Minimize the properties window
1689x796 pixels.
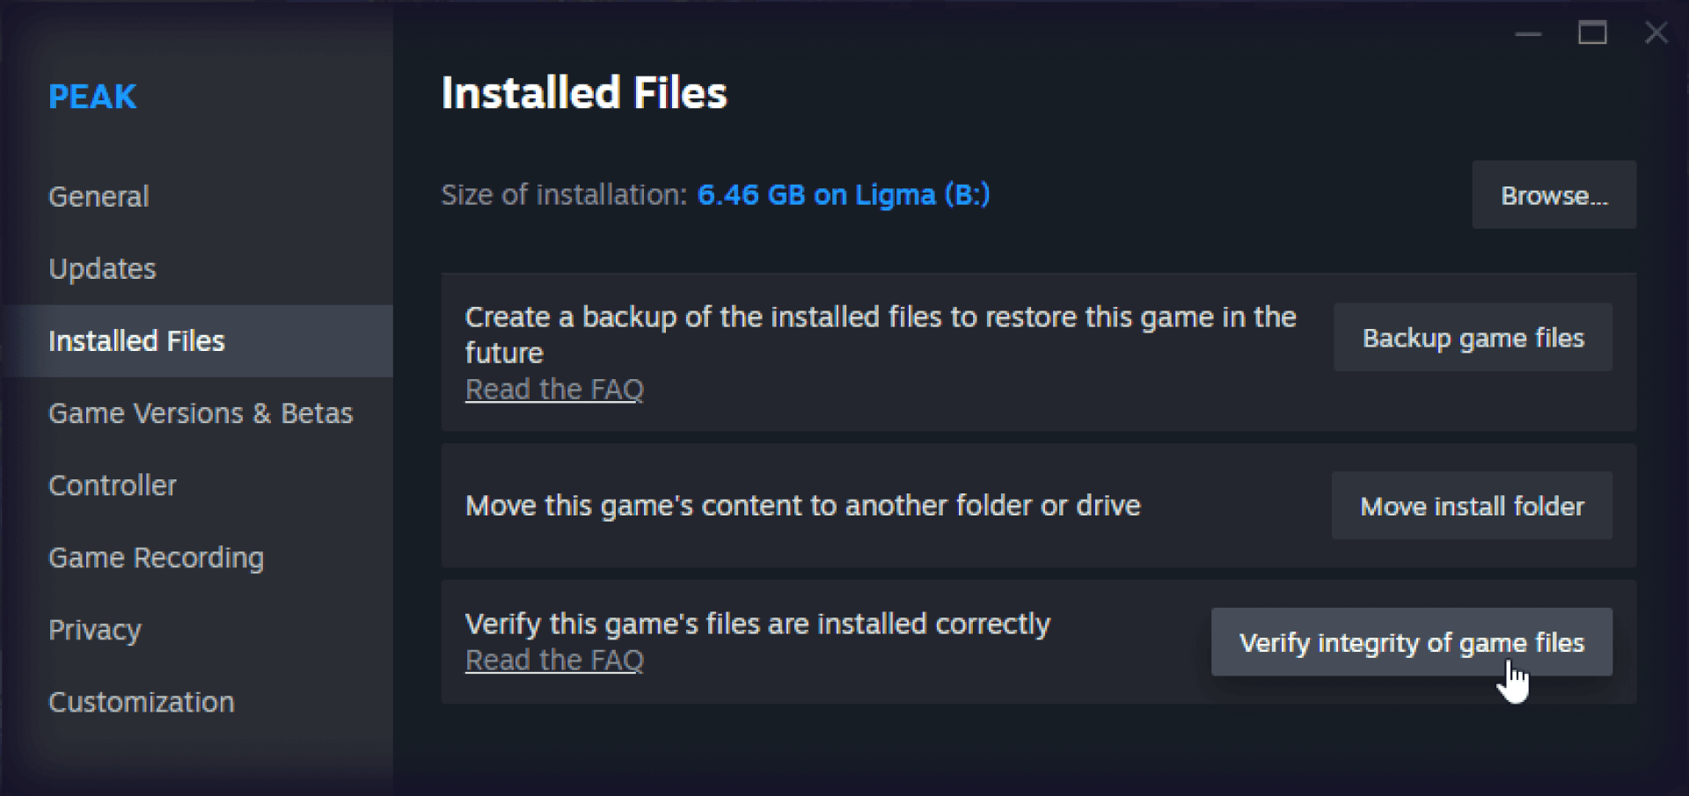[1529, 33]
